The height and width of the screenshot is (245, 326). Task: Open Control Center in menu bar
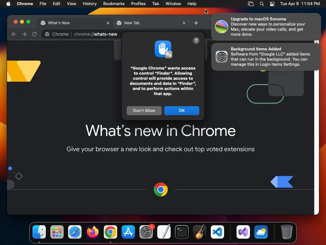[272, 4]
